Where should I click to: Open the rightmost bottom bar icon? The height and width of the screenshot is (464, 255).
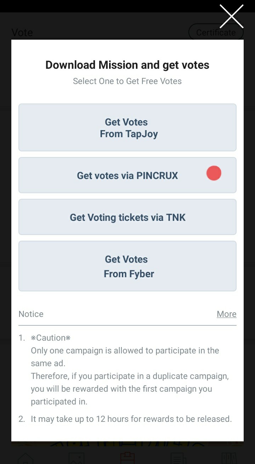pos(229,458)
